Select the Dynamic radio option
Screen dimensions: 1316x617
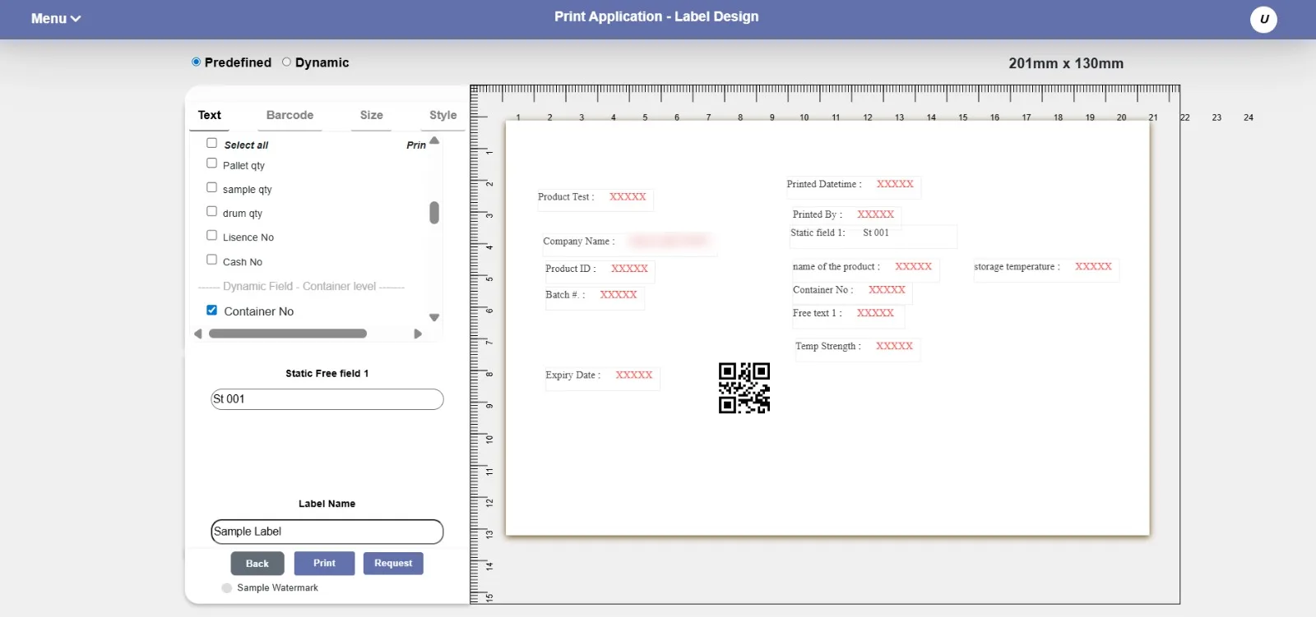pyautogui.click(x=286, y=62)
